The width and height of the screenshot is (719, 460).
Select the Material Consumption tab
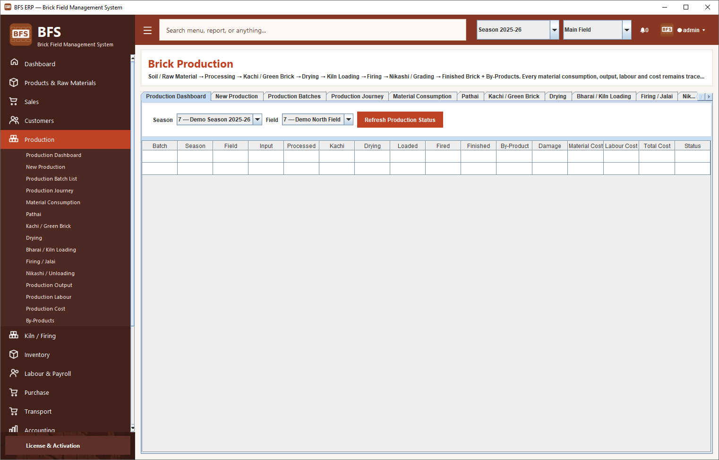pyautogui.click(x=422, y=96)
